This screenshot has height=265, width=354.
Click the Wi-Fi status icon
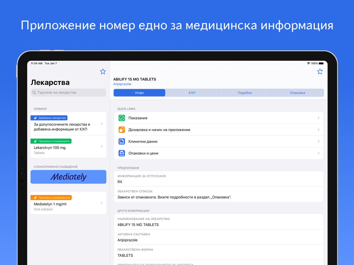308,63
